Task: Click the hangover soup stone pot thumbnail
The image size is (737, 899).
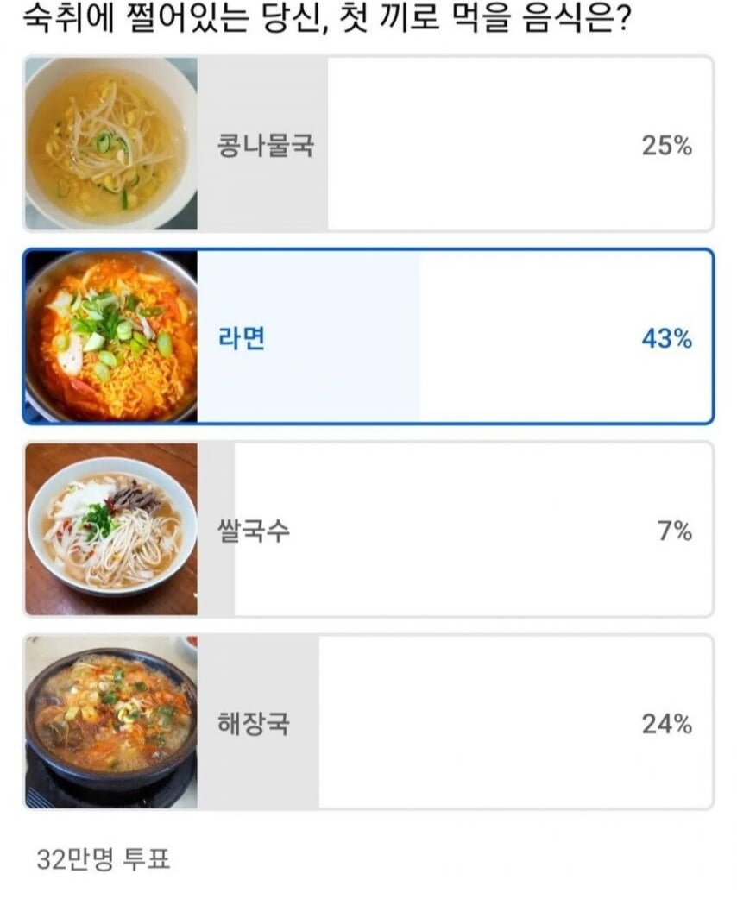Action: [111, 722]
